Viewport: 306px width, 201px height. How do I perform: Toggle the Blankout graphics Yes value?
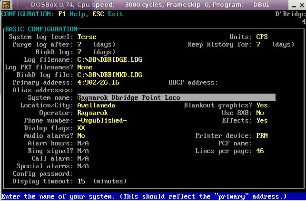[262, 105]
